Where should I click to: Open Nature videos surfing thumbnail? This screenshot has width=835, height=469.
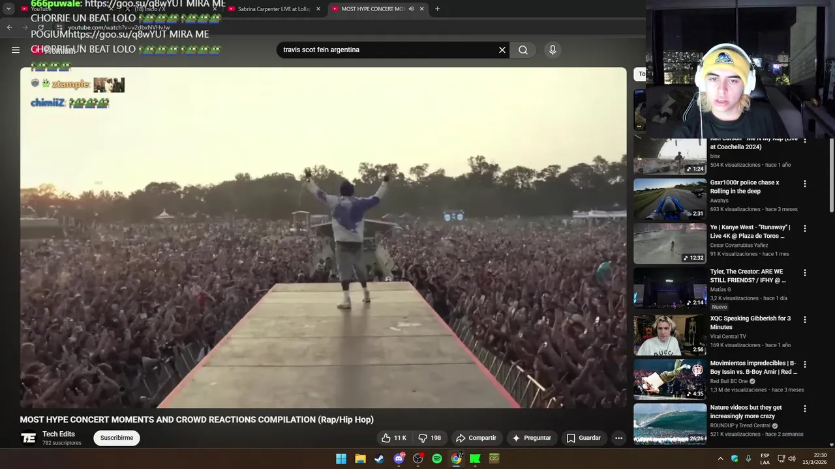point(670,423)
